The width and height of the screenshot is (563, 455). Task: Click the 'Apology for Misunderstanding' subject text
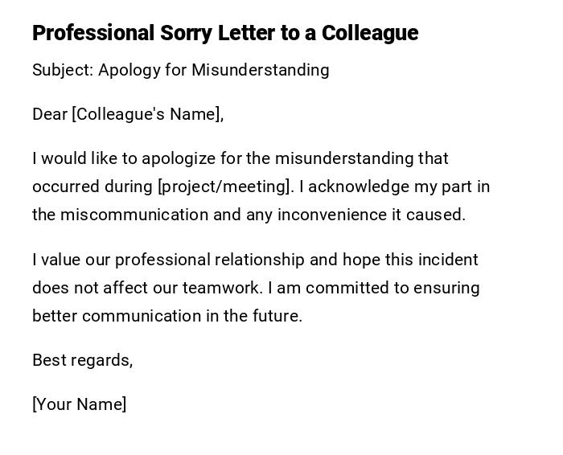(213, 70)
